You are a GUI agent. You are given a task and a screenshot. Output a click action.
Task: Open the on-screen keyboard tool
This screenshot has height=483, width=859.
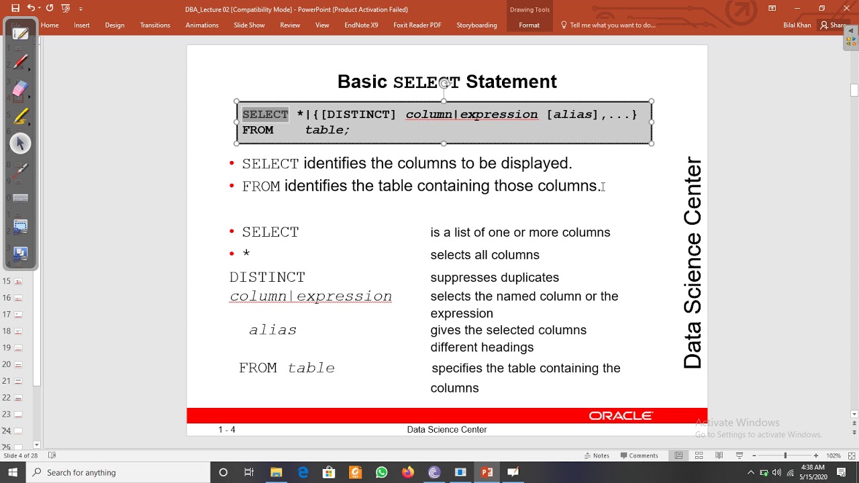point(20,198)
